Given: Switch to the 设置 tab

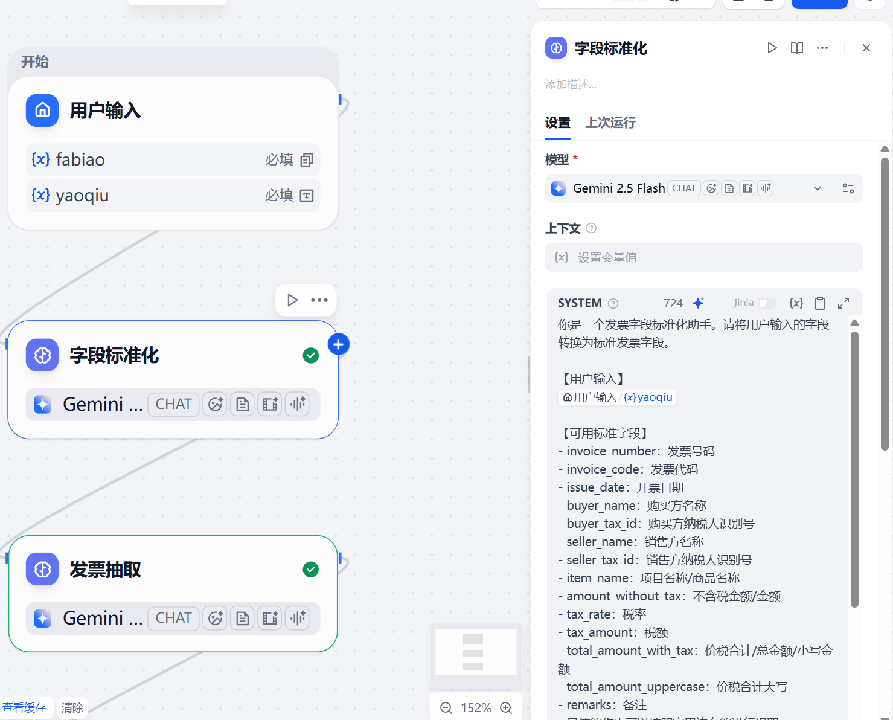Looking at the screenshot, I should 558,123.
